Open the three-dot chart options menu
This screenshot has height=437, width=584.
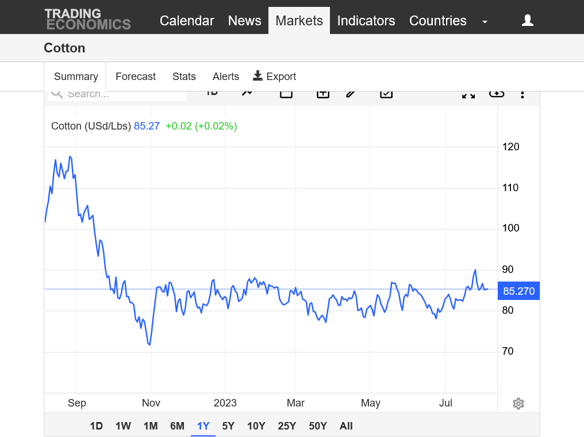[x=522, y=94]
